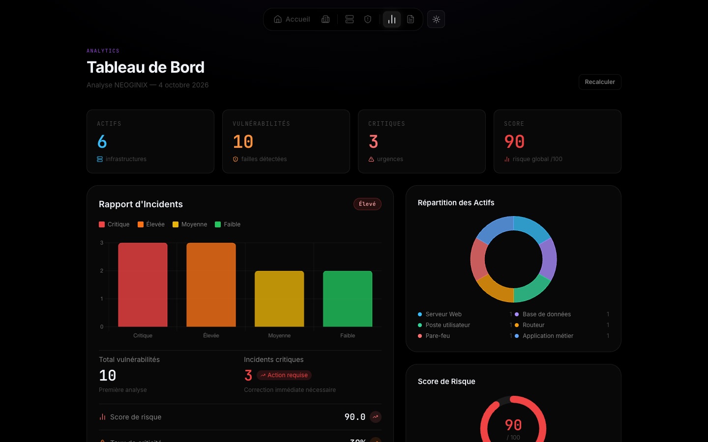708x442 pixels.
Task: Click the Première analyse text
Action: (123, 390)
